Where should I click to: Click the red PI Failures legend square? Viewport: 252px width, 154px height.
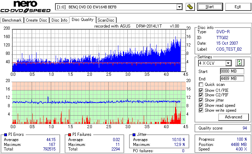[70, 135]
